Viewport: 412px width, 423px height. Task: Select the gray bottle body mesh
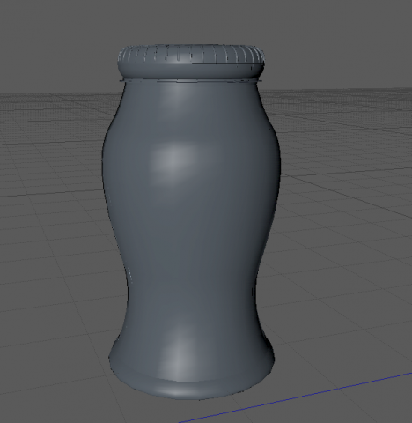[191, 240]
